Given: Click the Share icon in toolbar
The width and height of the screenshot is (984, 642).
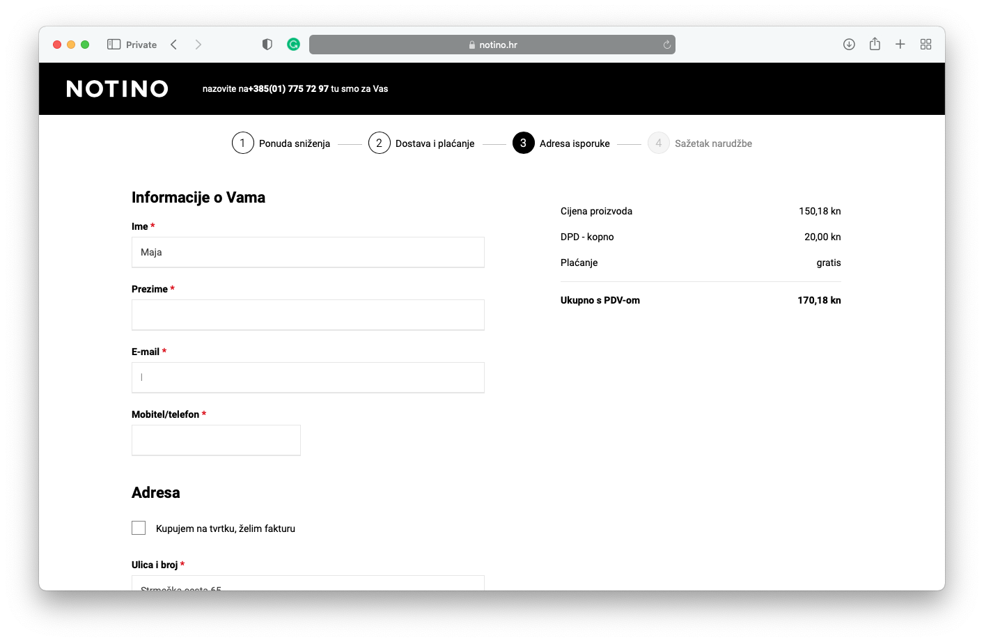Looking at the screenshot, I should (x=875, y=45).
